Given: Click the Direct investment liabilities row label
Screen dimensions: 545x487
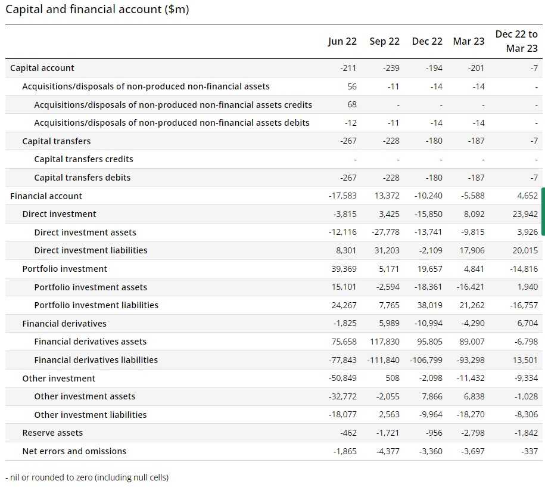Looking at the screenshot, I should 91,250.
